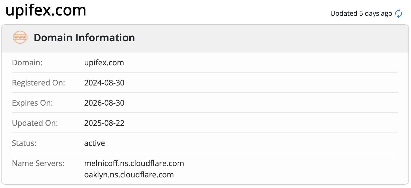
Task: Click the Updated On: label
Action: pos(35,123)
